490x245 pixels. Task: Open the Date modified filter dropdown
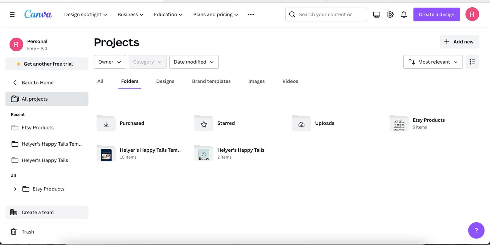coord(194,62)
